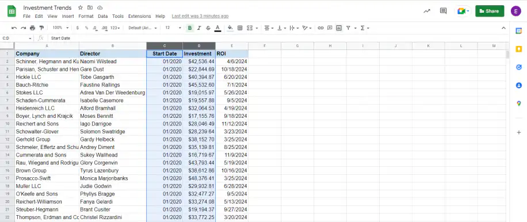Click the Name box showing C:D
527x222 pixels.
click(17, 39)
